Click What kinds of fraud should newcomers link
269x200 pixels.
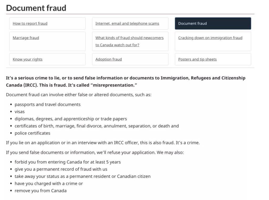pyautogui.click(x=129, y=38)
